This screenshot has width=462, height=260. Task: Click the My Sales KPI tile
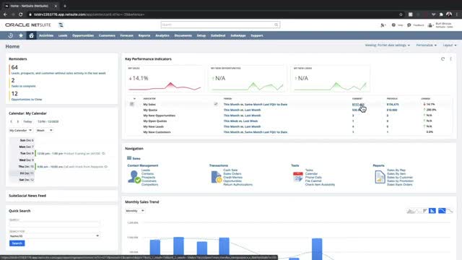pos(165,79)
